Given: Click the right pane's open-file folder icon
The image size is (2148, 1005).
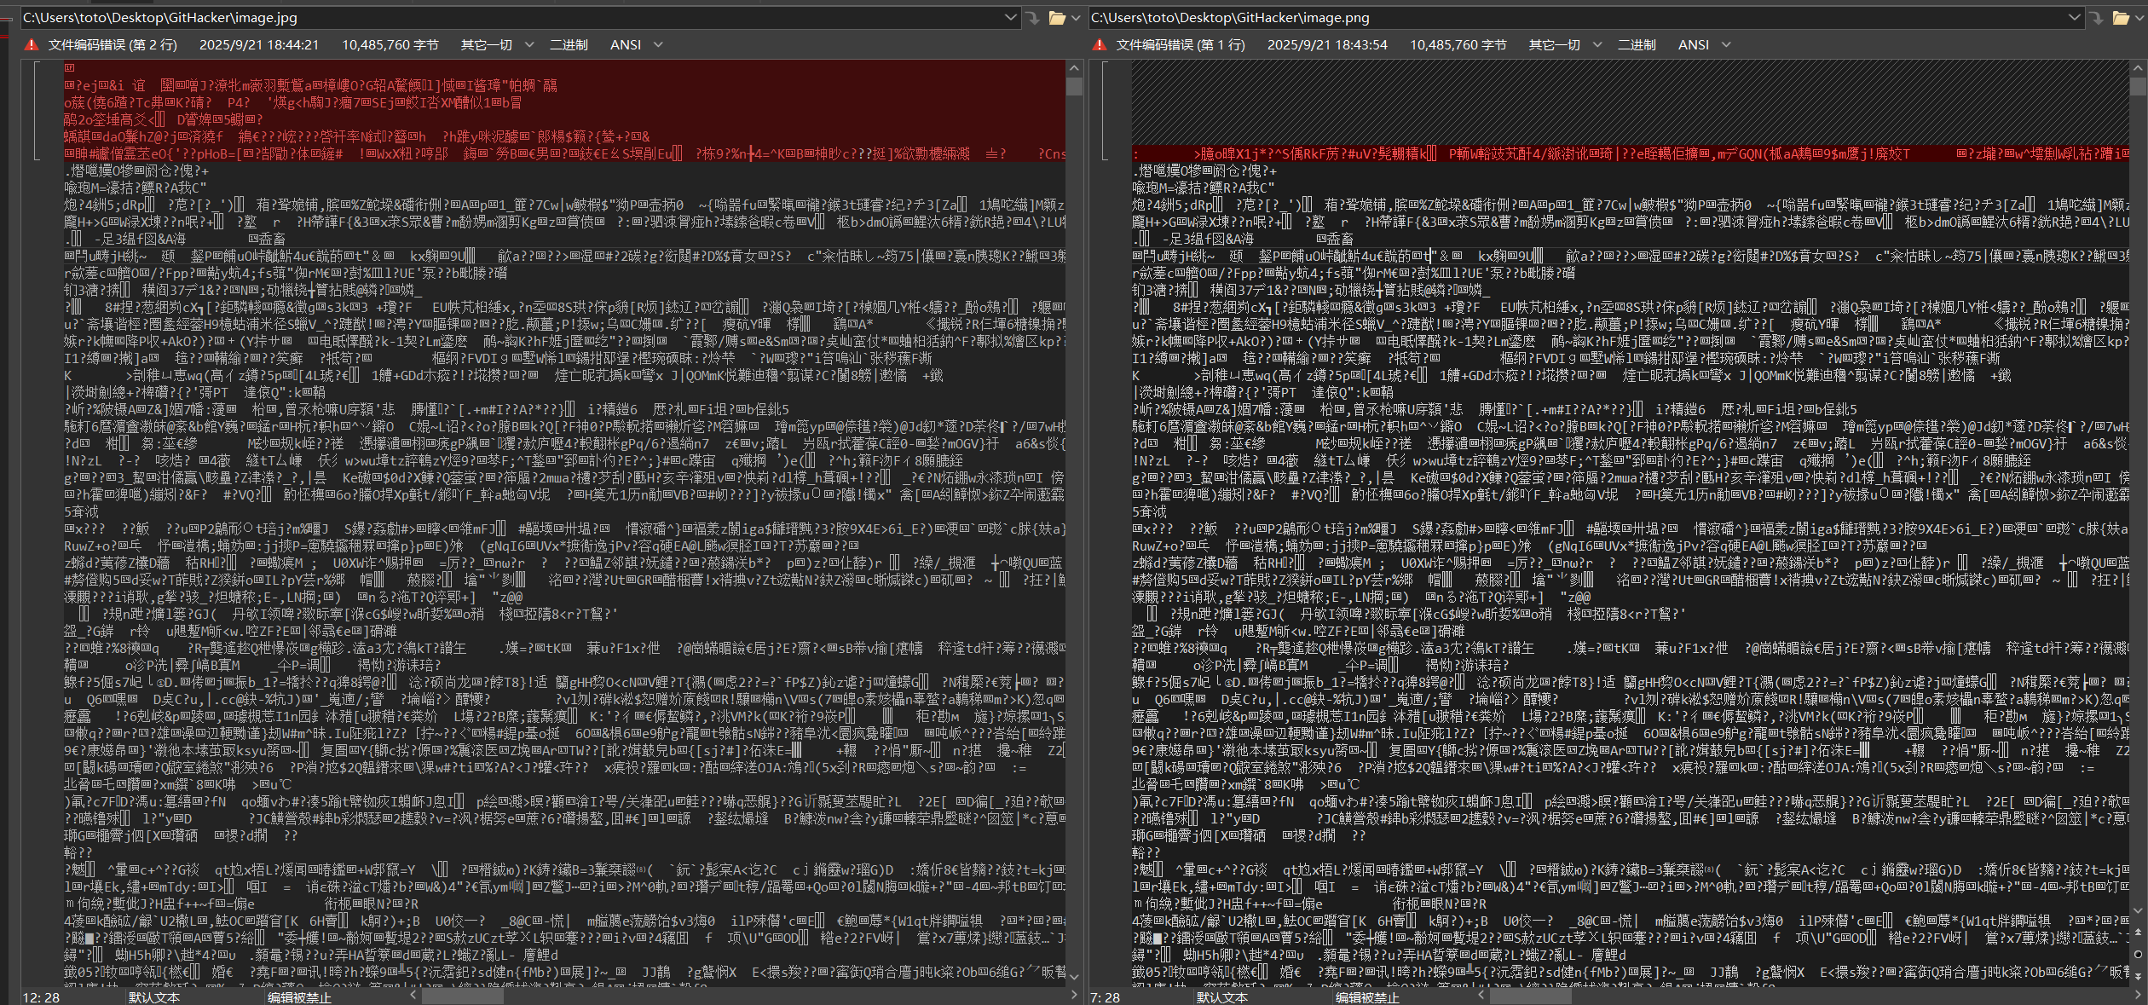Looking at the screenshot, I should click(2121, 18).
